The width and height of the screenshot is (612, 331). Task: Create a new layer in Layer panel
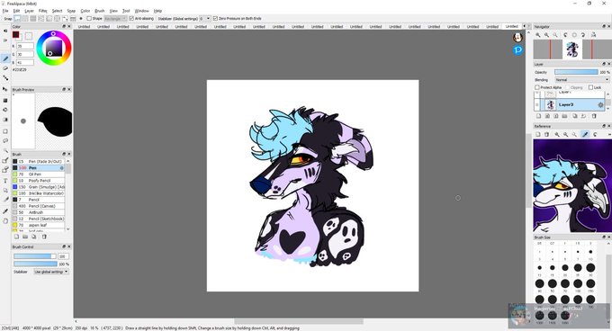point(538,116)
